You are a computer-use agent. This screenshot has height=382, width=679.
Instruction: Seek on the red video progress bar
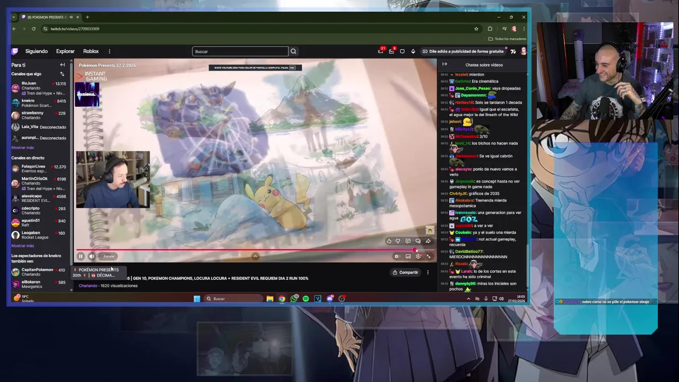(255, 250)
